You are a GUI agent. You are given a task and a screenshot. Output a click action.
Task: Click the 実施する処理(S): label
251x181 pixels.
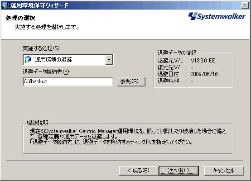[x=42, y=48]
